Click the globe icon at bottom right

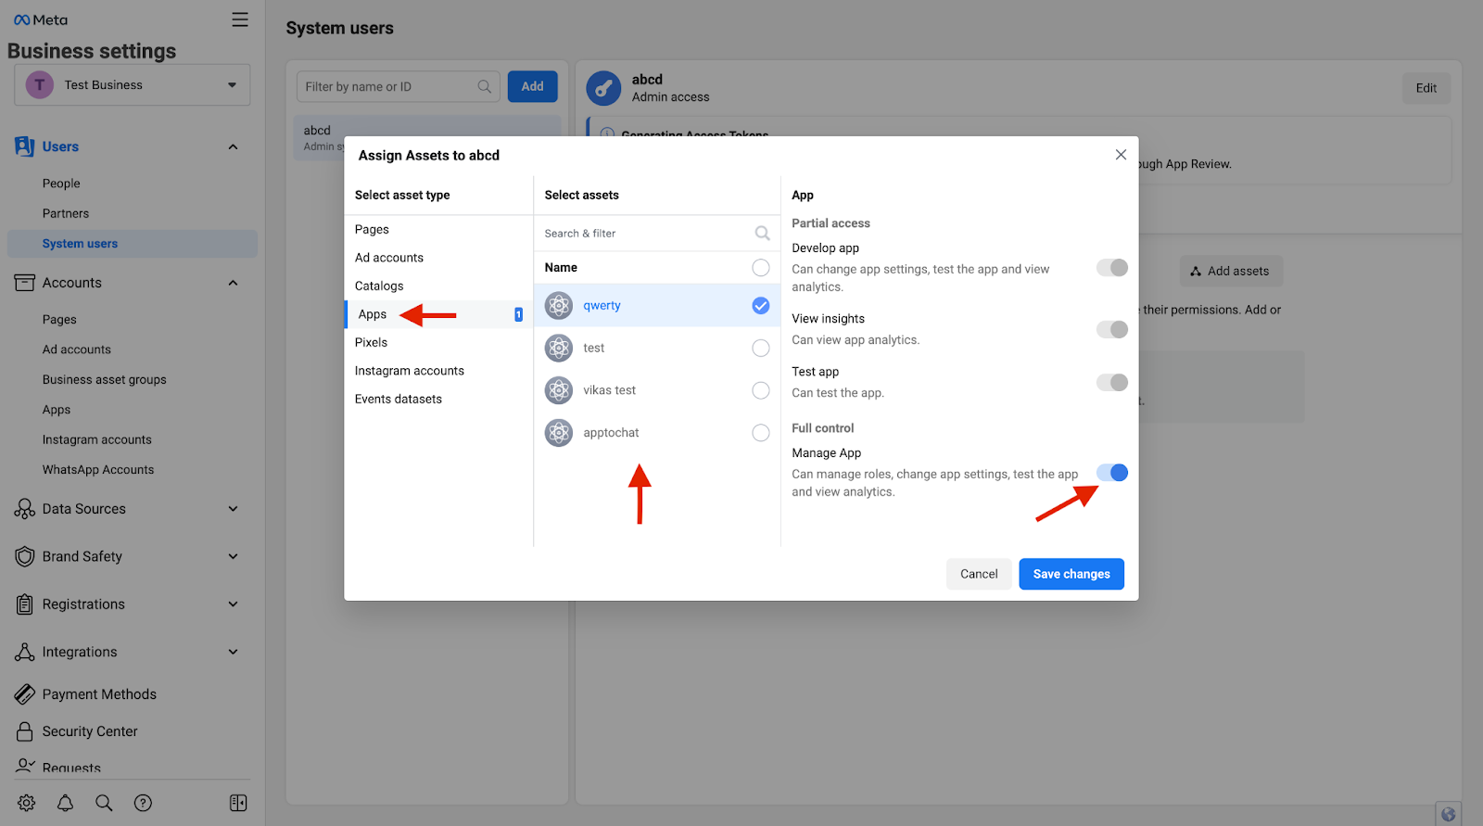point(1448,814)
